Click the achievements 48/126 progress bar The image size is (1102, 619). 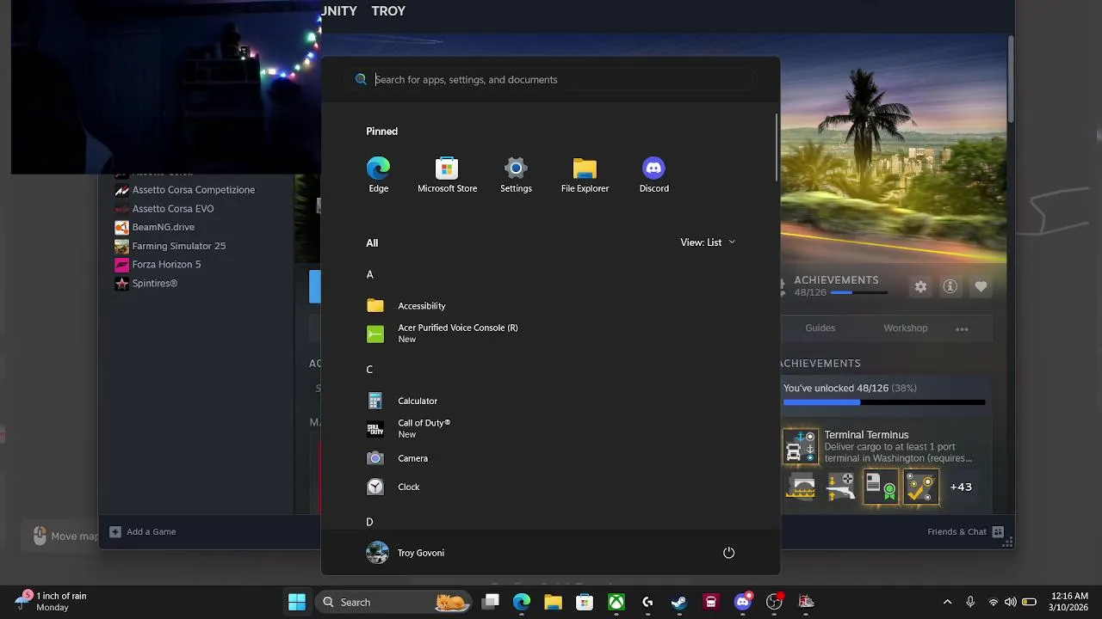coord(884,401)
